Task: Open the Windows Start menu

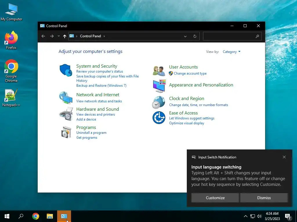Action: (7, 216)
